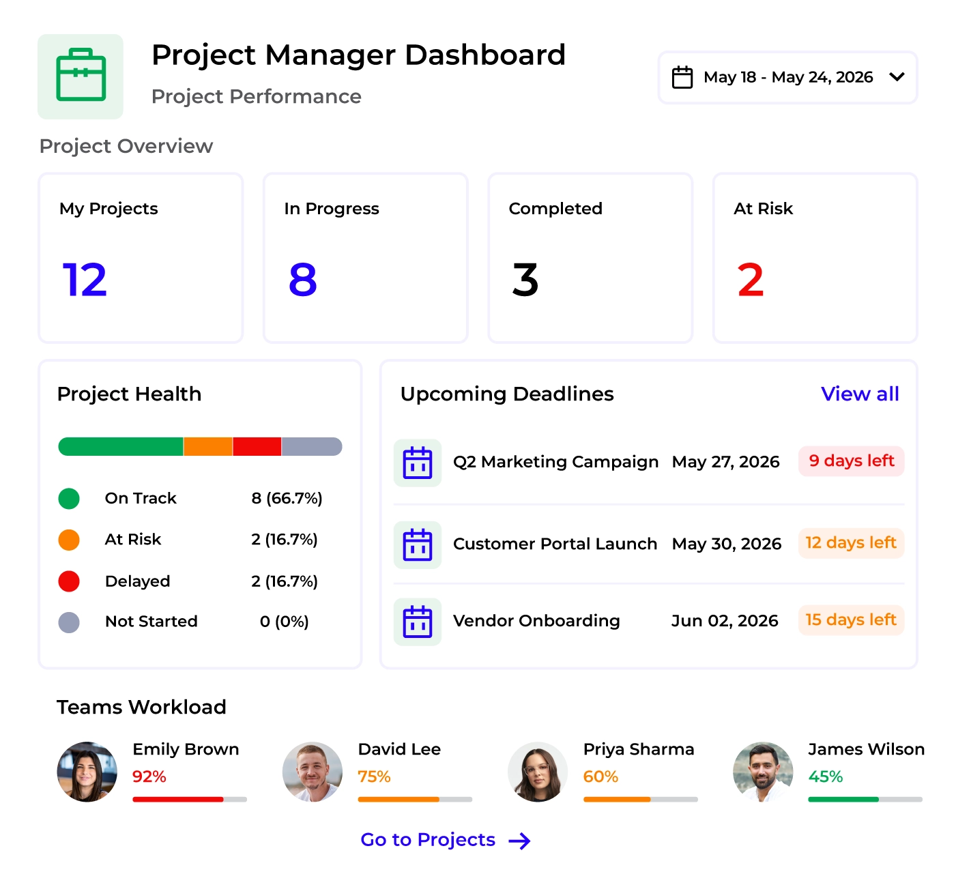Viewport: 956px width, 887px height.
Task: Click the green segment of health bar
Action: tap(121, 446)
